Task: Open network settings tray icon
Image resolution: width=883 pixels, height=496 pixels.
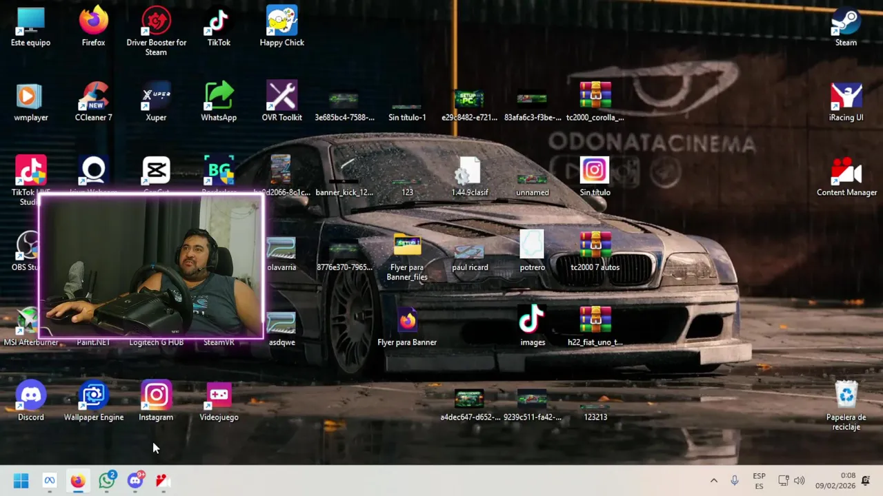Action: 783,480
